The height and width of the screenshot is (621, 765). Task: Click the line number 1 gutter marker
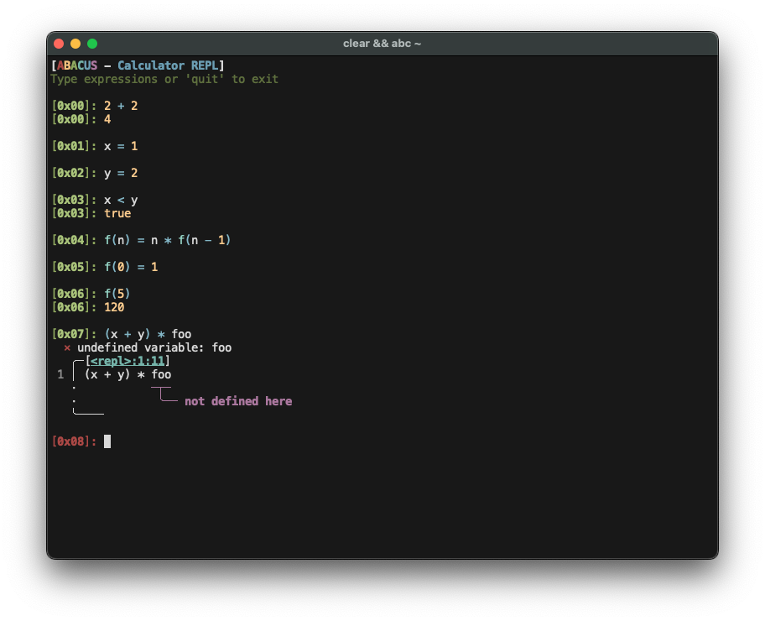pyautogui.click(x=60, y=374)
